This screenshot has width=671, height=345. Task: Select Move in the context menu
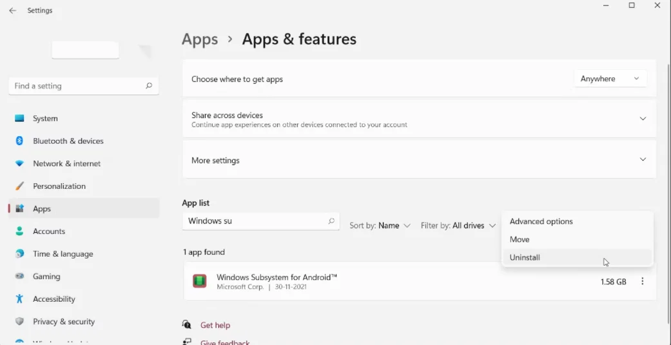click(x=578, y=239)
